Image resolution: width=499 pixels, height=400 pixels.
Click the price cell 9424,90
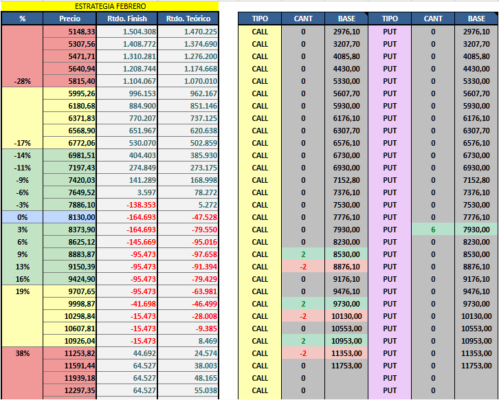pos(69,279)
